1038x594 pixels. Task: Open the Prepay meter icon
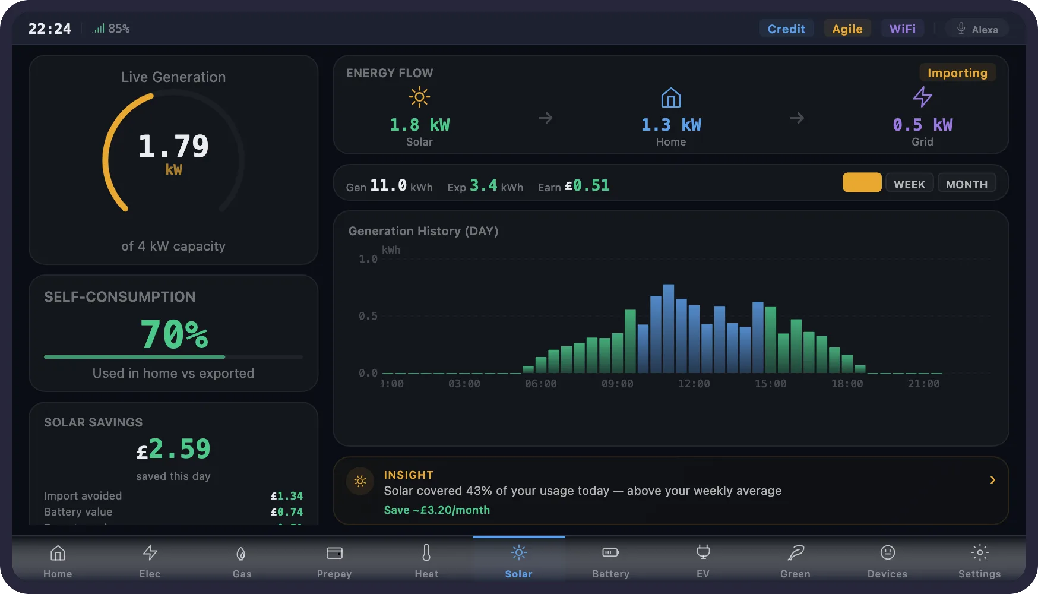(334, 552)
